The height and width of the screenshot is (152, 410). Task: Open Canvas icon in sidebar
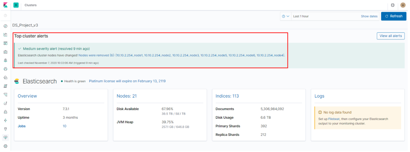5,52
